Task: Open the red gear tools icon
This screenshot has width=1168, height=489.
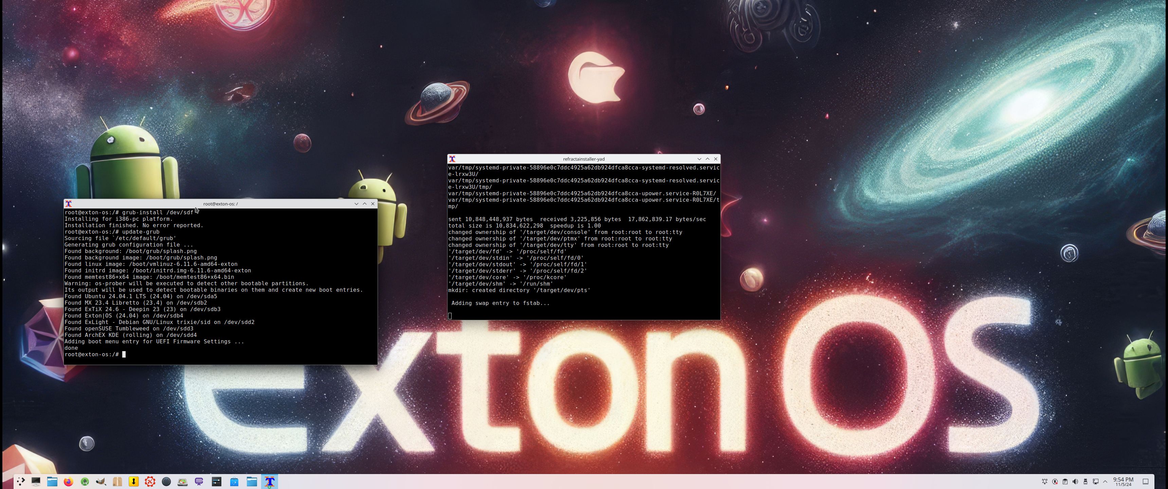Action: (x=150, y=481)
